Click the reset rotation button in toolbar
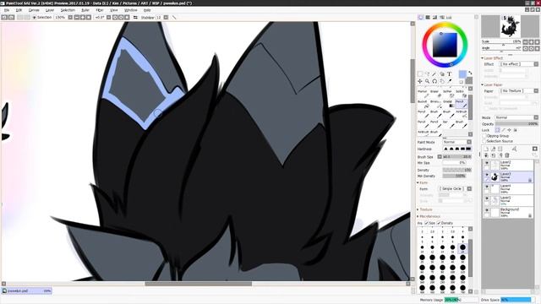 coord(127,17)
